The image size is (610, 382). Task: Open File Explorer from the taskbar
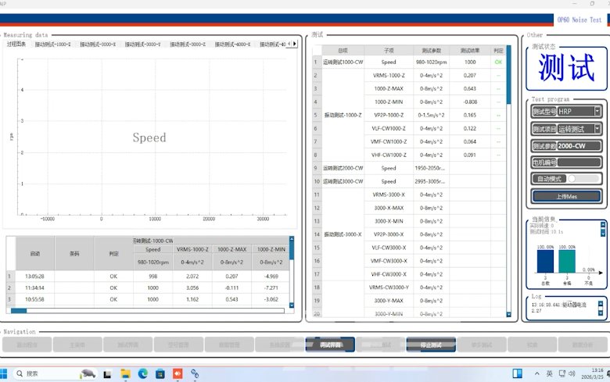point(125,374)
